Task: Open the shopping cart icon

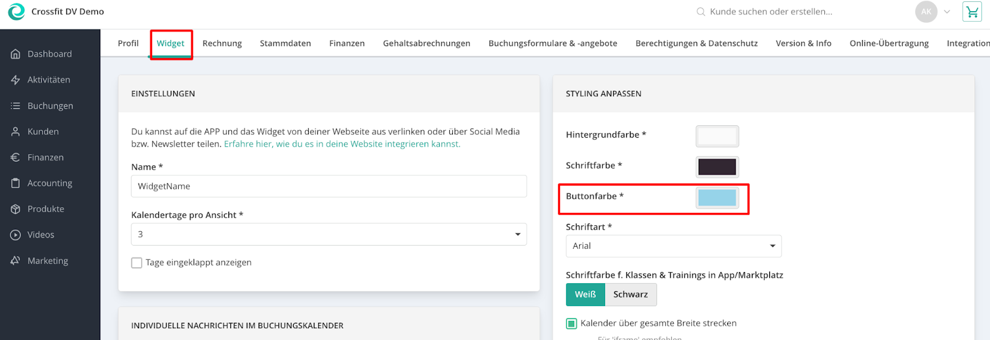Action: (972, 12)
